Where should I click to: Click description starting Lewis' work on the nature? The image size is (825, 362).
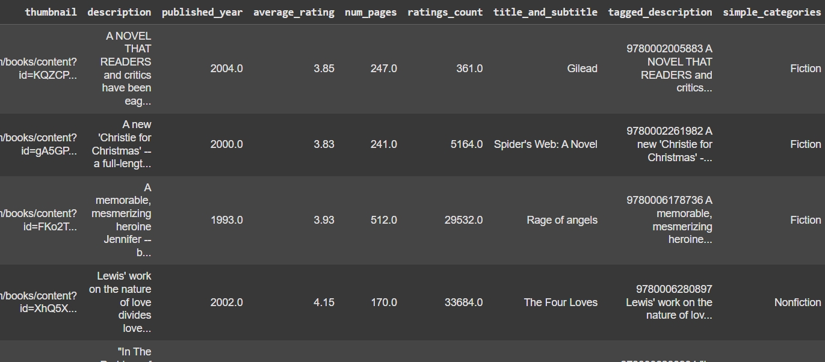click(x=120, y=302)
